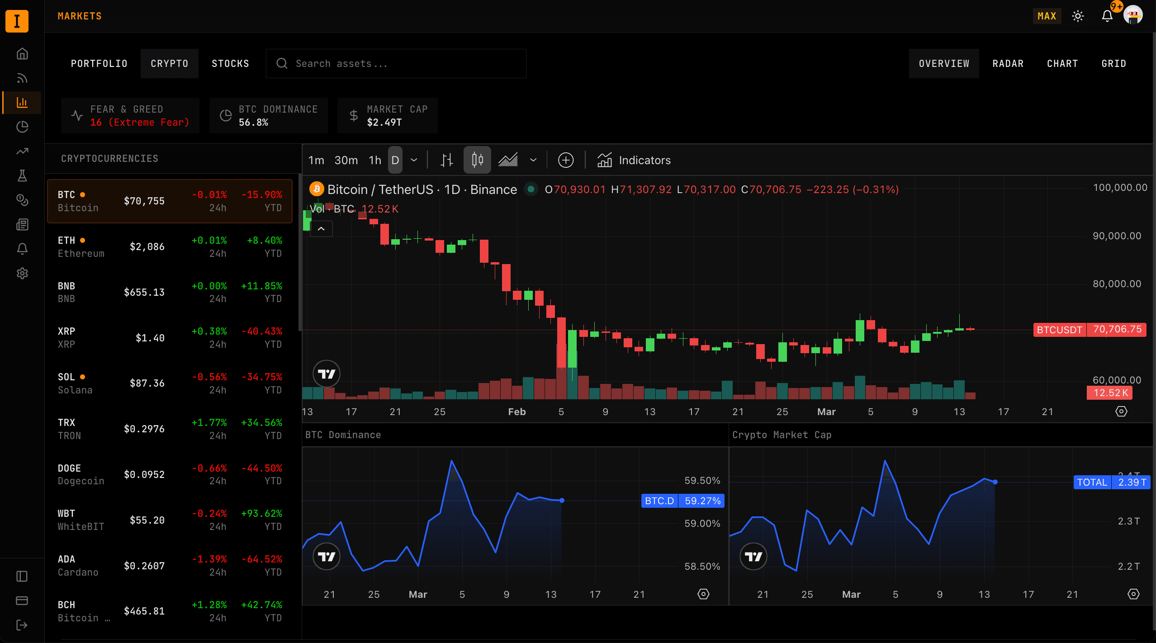Open the trending markets icon in sidebar
This screenshot has width=1156, height=643.
[22, 151]
